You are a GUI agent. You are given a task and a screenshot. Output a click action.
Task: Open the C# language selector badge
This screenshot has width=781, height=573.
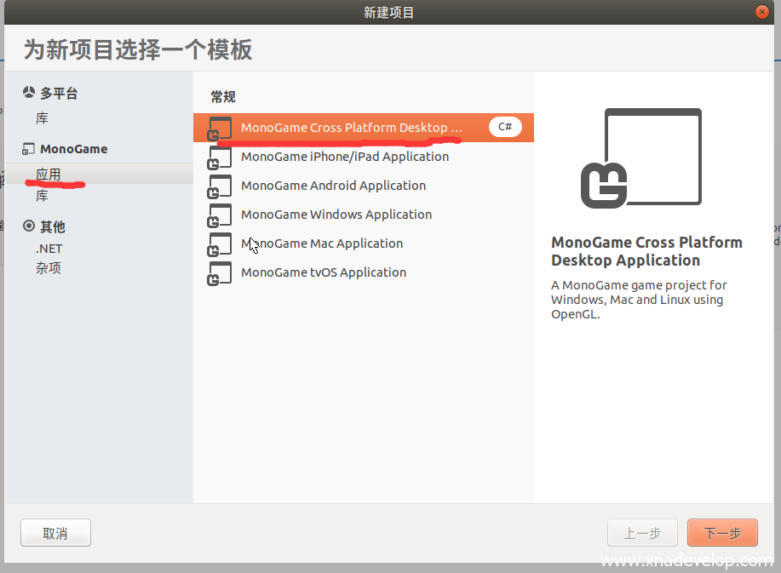504,127
